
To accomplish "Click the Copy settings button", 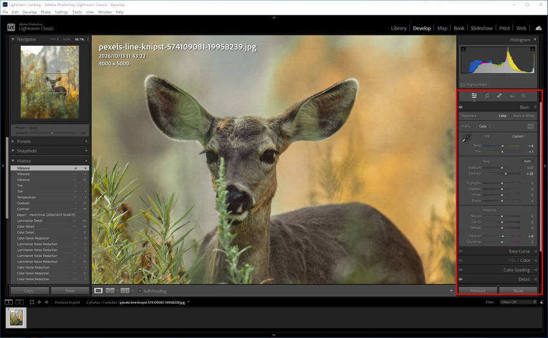I will [x=30, y=290].
